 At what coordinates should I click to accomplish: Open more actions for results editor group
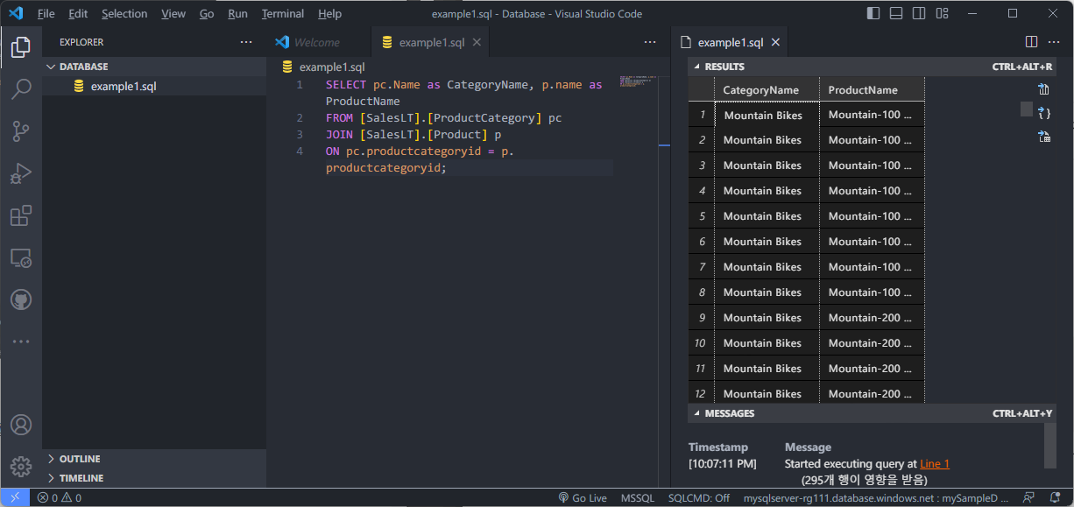coord(1054,42)
